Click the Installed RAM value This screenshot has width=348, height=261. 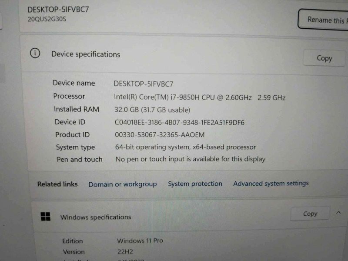click(x=152, y=110)
